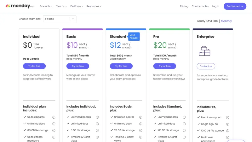Click the Most Popular badge
Viewport: 252px width, 142px height.
[134, 37]
